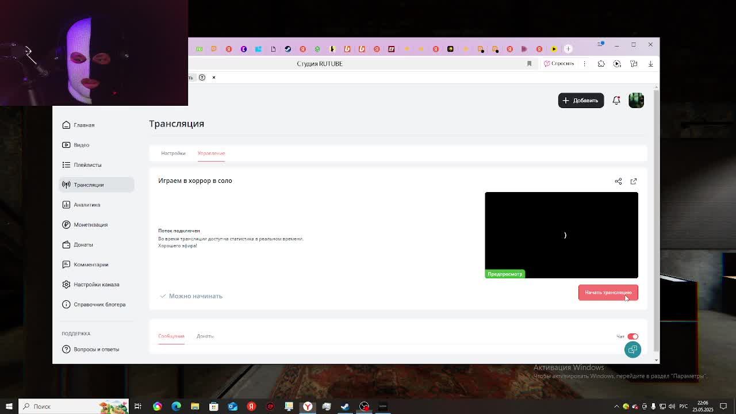Open the browser tab list icon
Image resolution: width=736 pixels, height=414 pixels.
tap(600, 44)
